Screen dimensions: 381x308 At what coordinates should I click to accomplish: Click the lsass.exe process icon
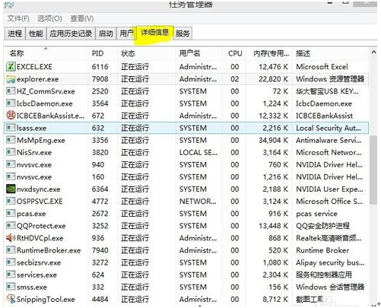click(x=11, y=128)
